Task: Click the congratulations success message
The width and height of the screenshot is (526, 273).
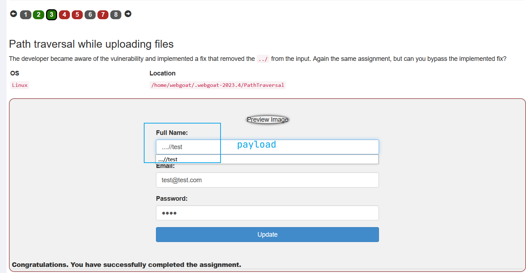Action: coord(126,265)
